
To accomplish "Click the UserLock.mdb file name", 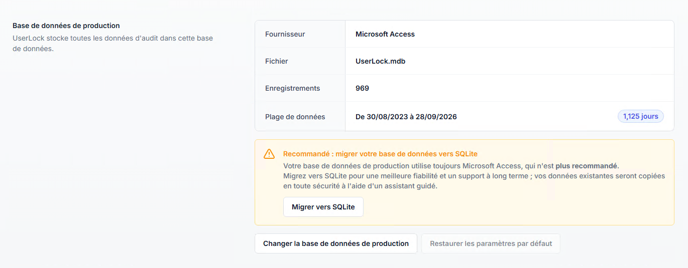I will [380, 61].
